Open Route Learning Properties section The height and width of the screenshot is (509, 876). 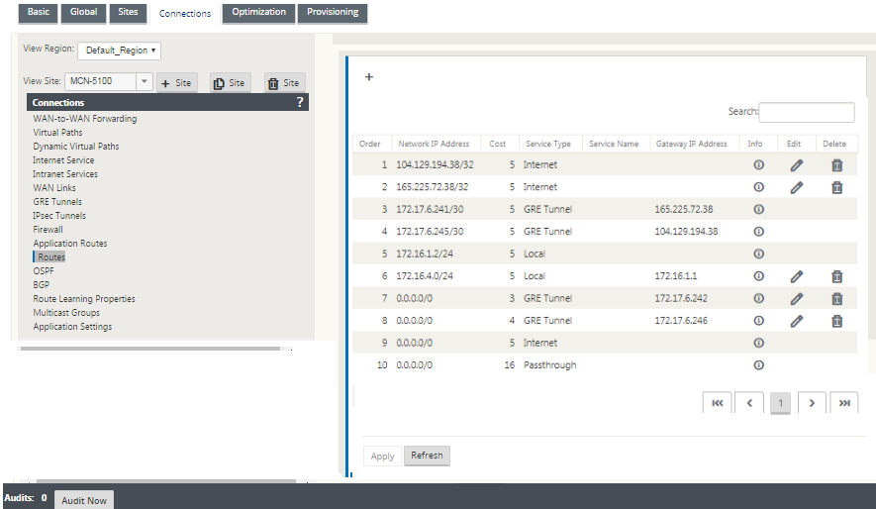(84, 299)
